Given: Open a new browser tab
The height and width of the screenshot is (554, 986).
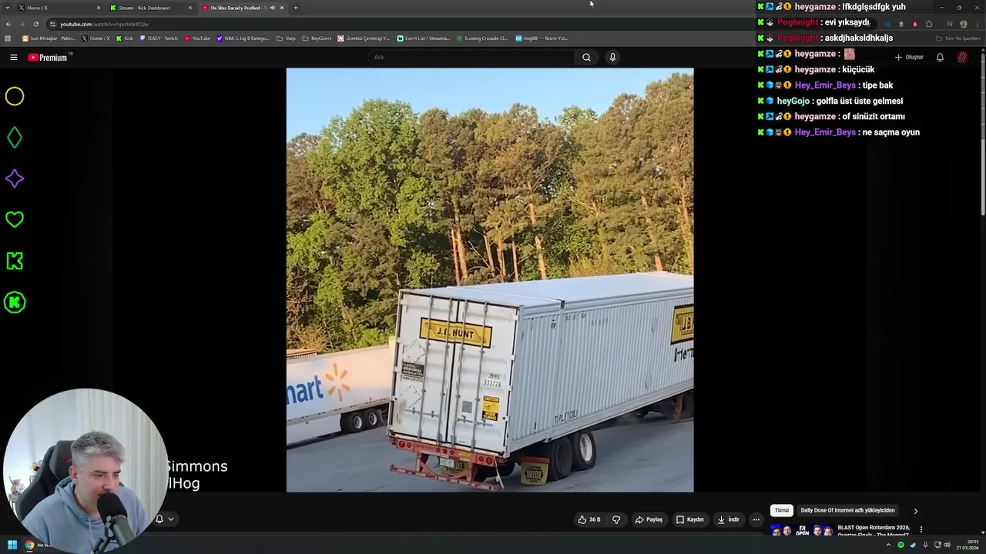Looking at the screenshot, I should coord(295,8).
